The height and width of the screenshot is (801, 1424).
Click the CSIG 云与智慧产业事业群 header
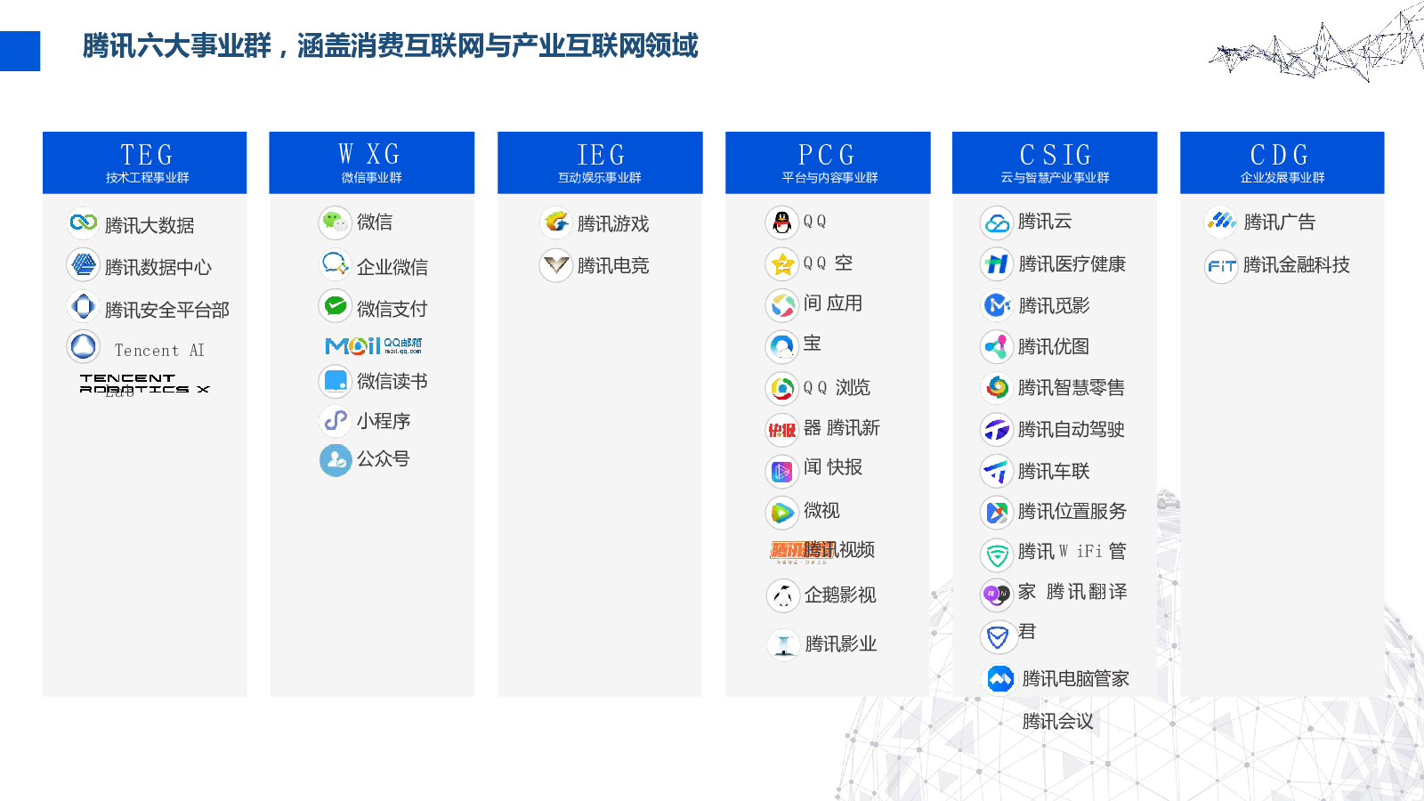1055,163
